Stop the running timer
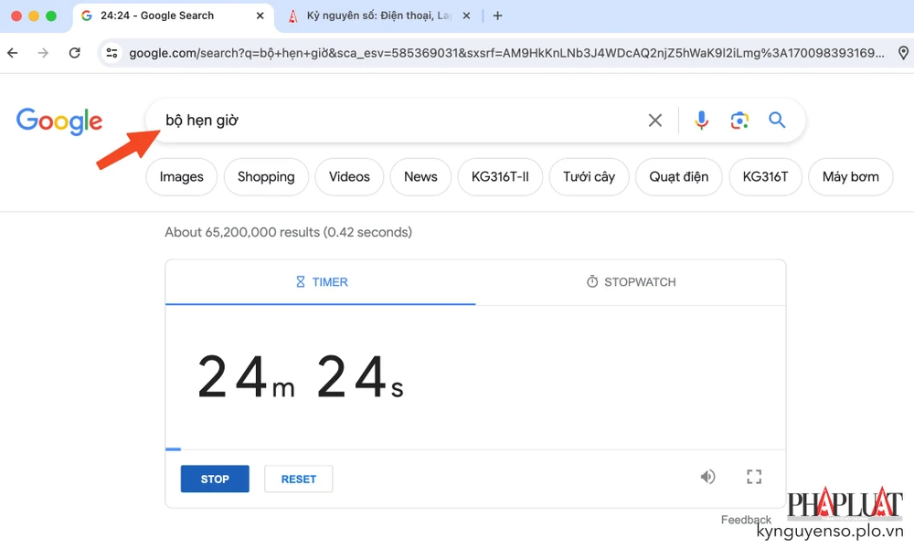This screenshot has width=914, height=548. (x=214, y=478)
